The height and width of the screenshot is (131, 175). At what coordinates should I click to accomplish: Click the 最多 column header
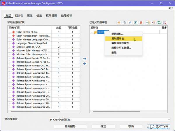(x=164, y=28)
